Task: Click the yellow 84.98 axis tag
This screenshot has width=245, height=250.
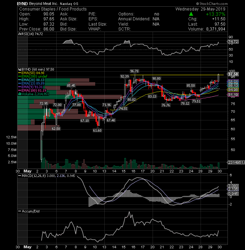Action: [233, 90]
